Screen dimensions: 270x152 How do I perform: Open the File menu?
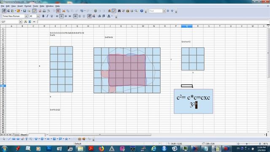3,6
